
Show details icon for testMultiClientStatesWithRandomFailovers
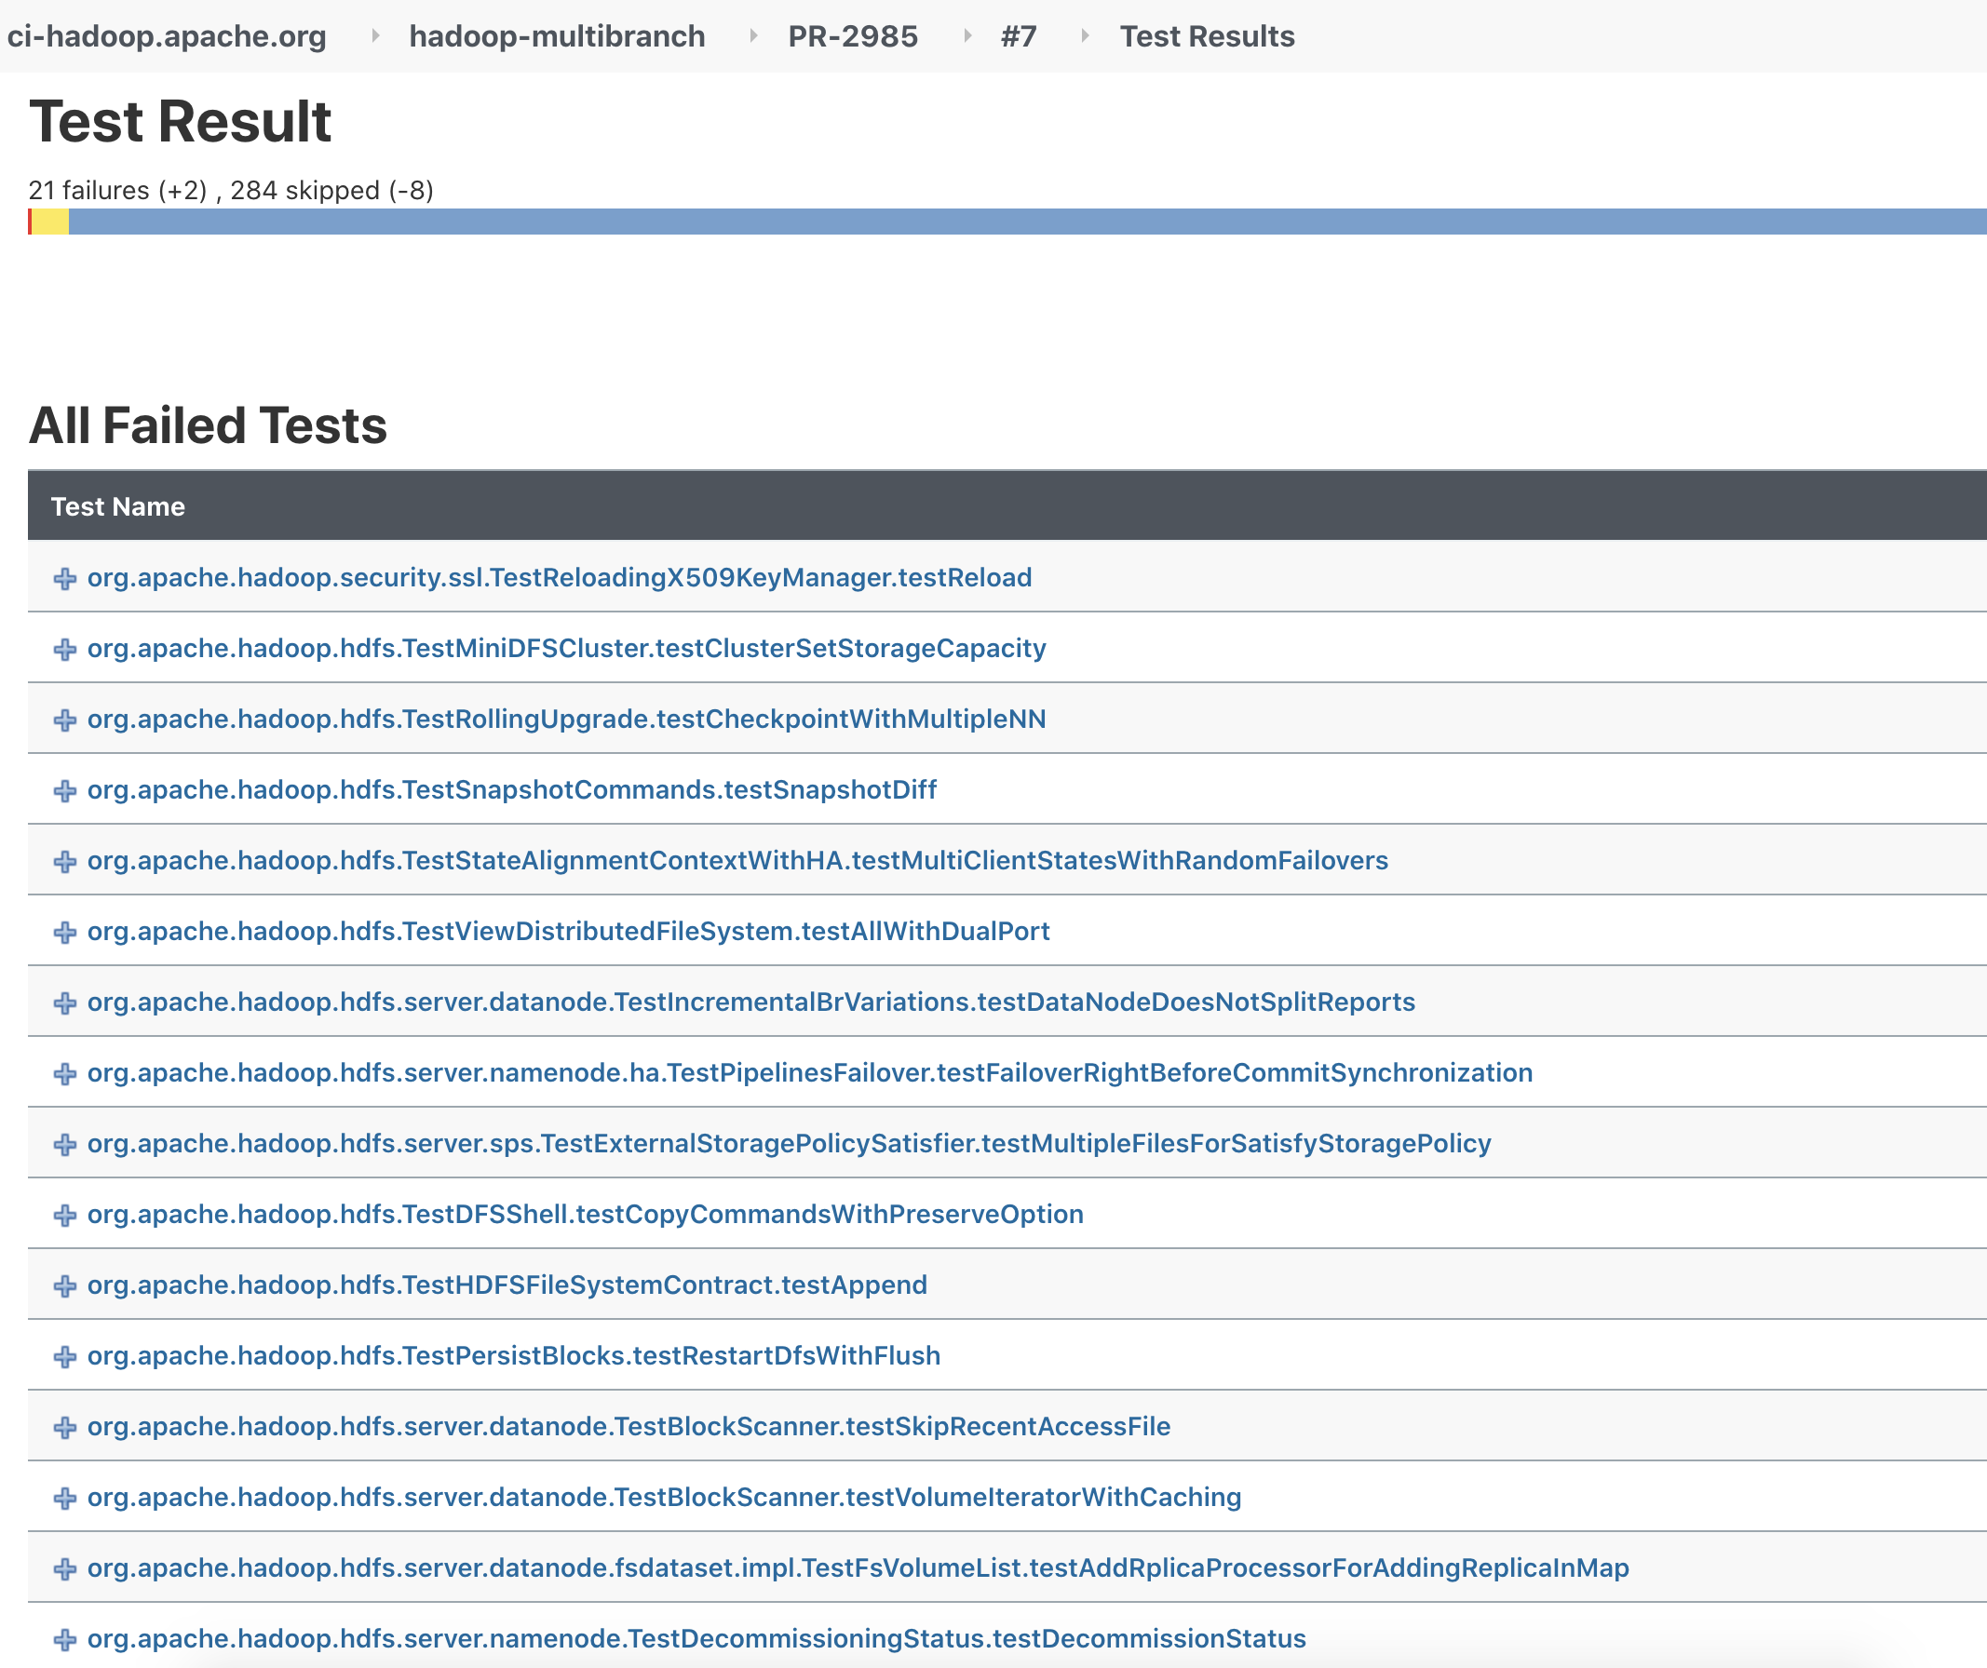[64, 861]
